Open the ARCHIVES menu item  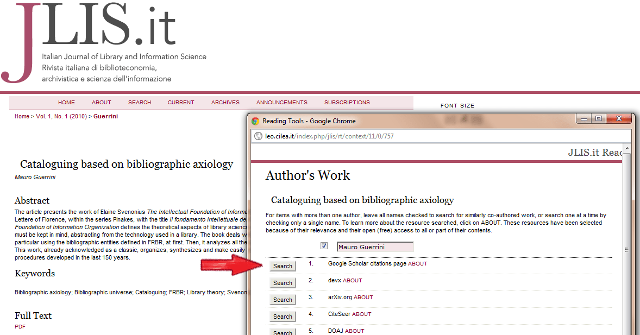(225, 103)
